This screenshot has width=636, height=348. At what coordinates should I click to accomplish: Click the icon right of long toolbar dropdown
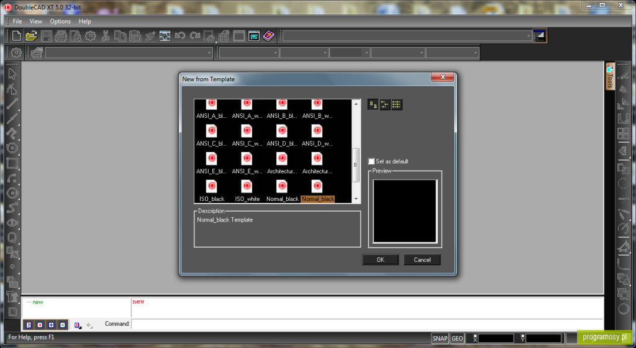click(540, 36)
